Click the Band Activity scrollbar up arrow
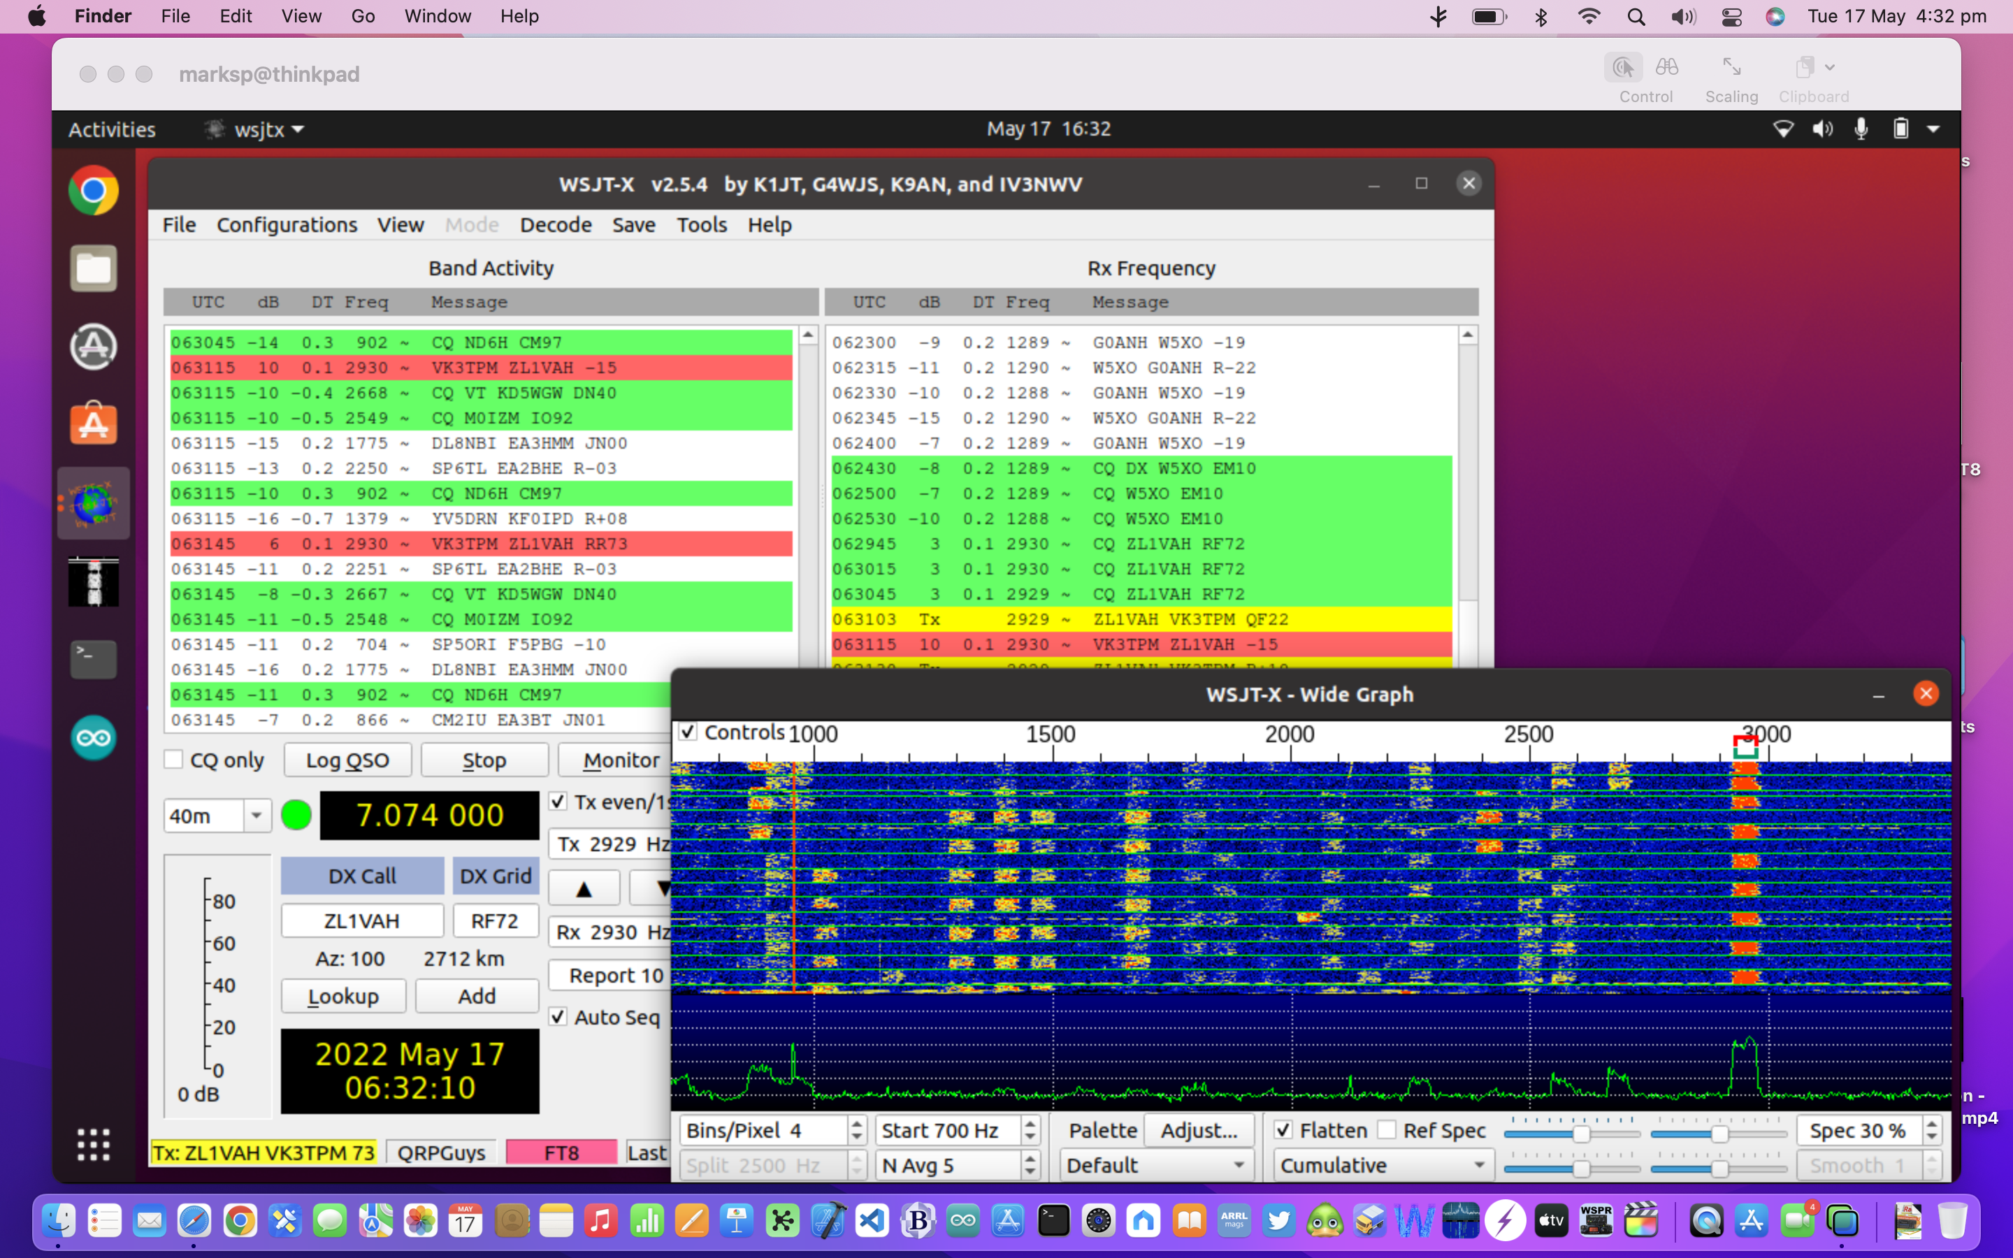Screen dimensions: 2013x1258 pyautogui.click(x=808, y=335)
